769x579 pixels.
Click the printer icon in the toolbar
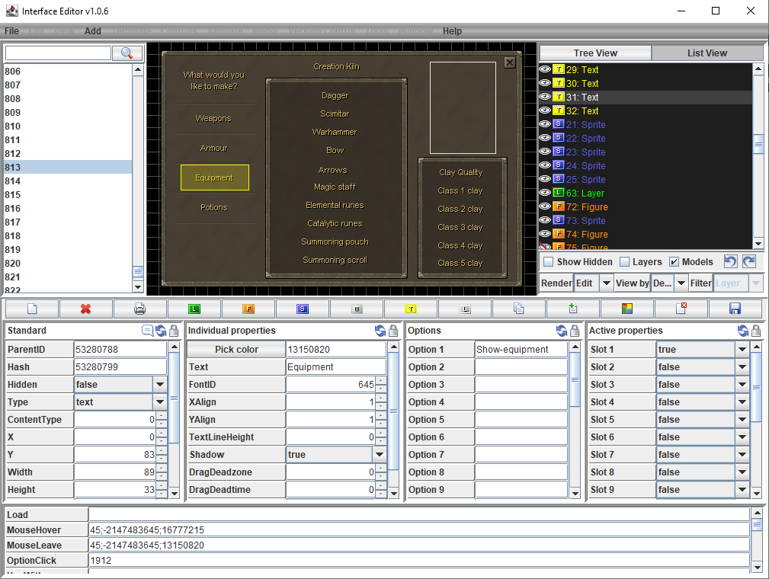[x=139, y=309]
